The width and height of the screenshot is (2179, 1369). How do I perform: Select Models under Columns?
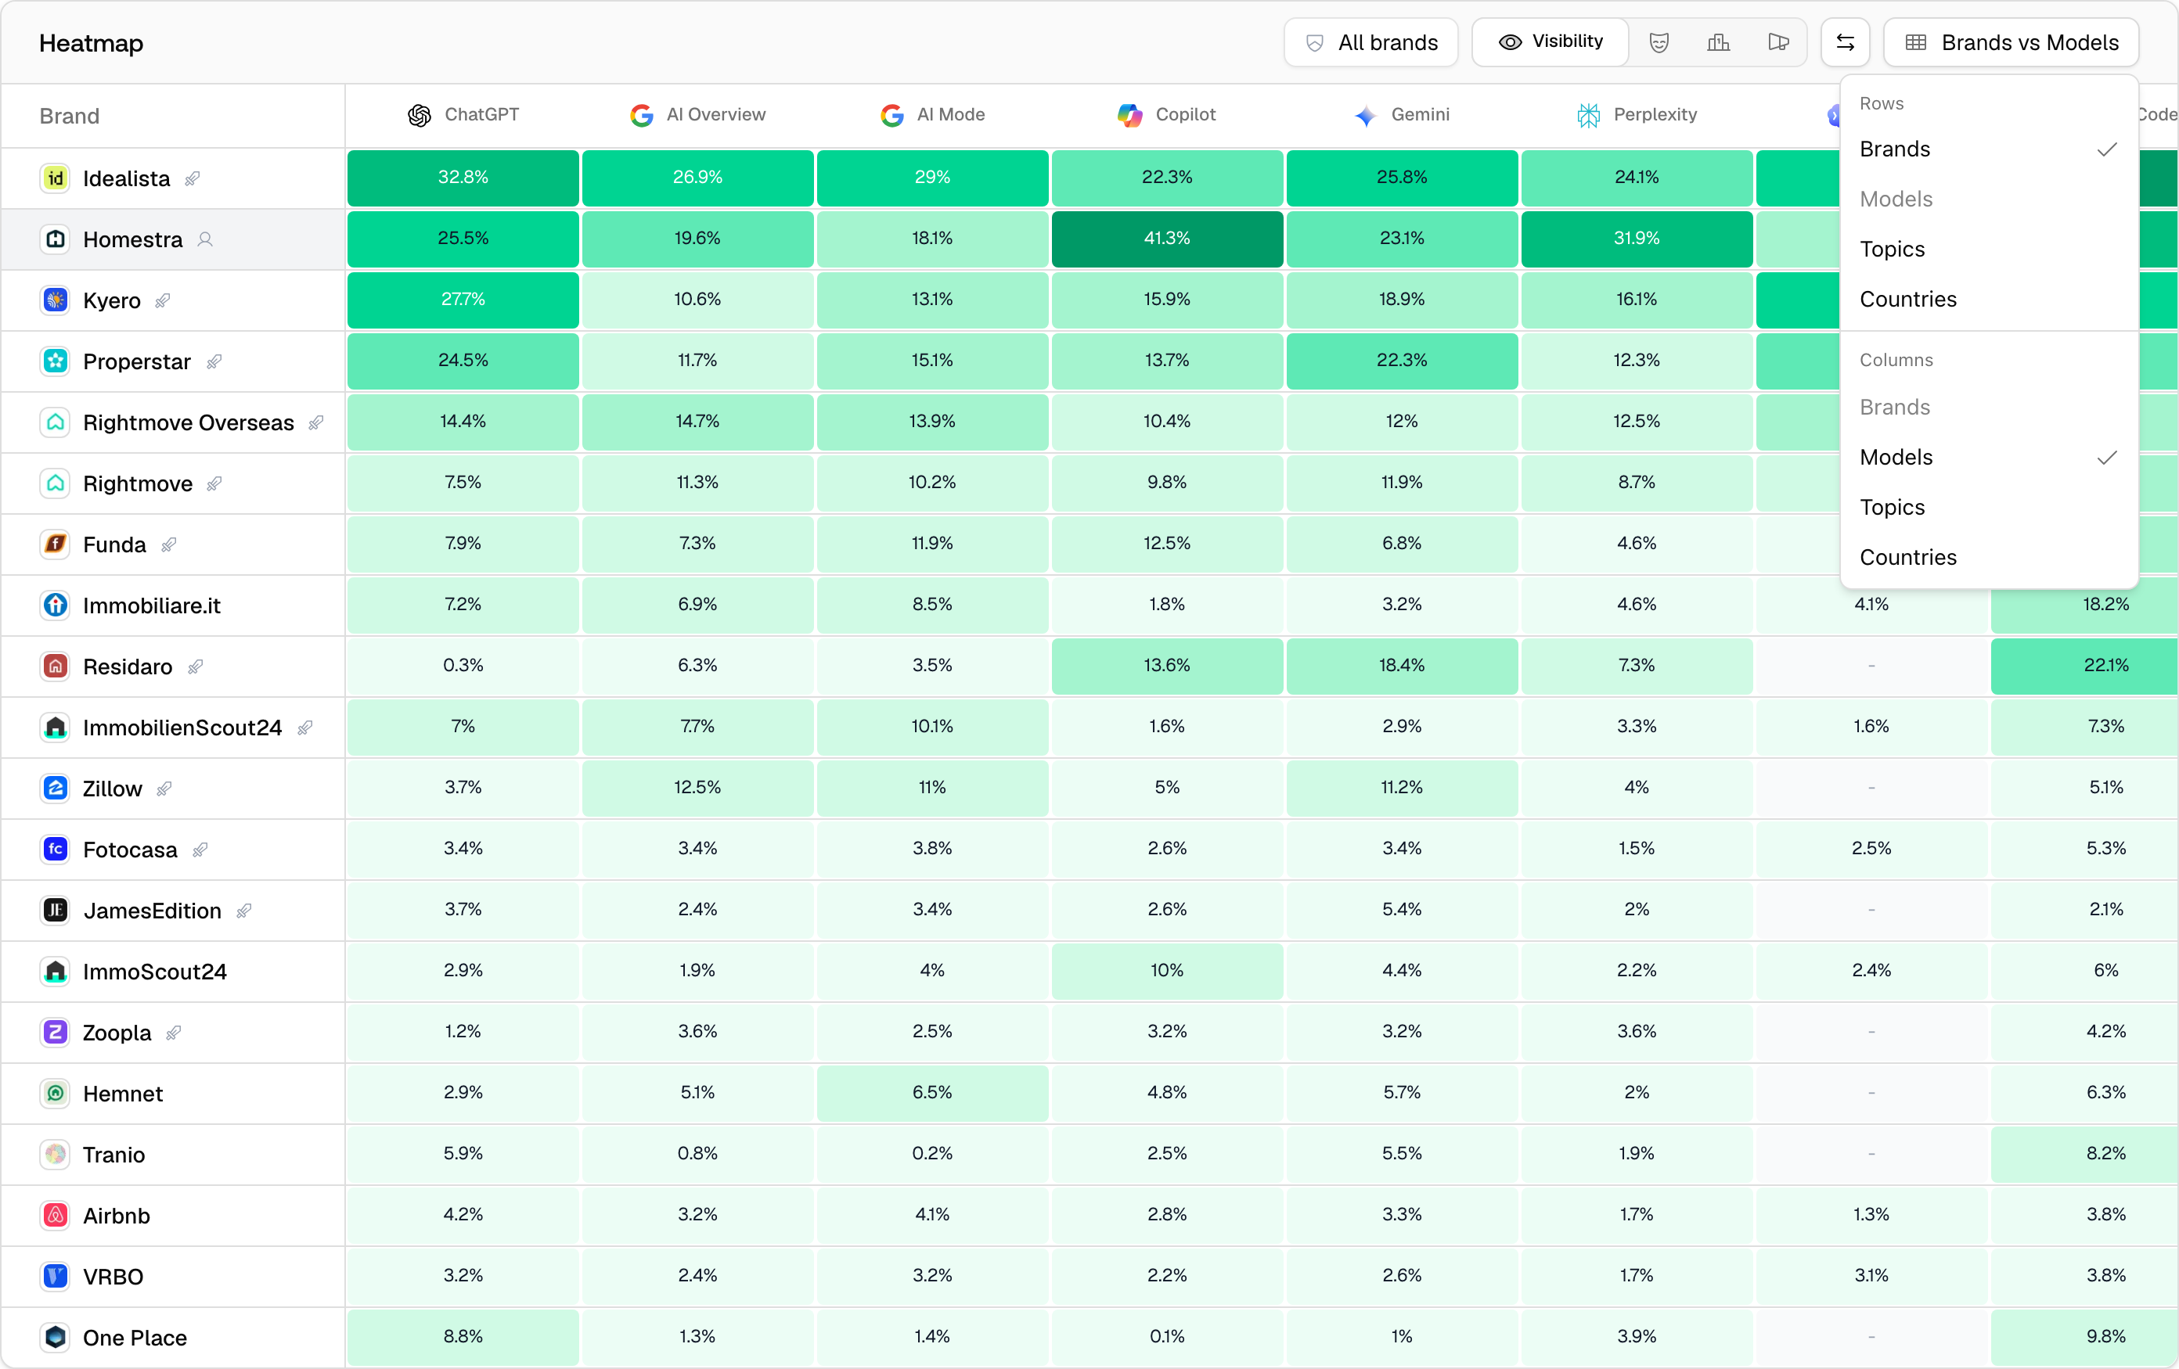click(x=1988, y=458)
